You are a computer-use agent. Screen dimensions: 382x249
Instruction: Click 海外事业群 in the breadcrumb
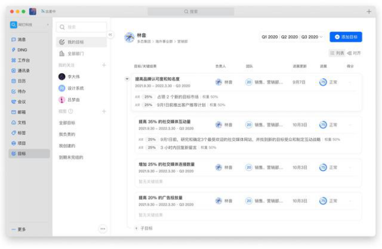(164, 42)
